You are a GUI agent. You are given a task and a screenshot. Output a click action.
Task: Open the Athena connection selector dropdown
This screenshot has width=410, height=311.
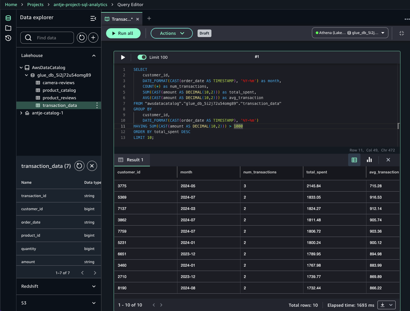tap(350, 33)
